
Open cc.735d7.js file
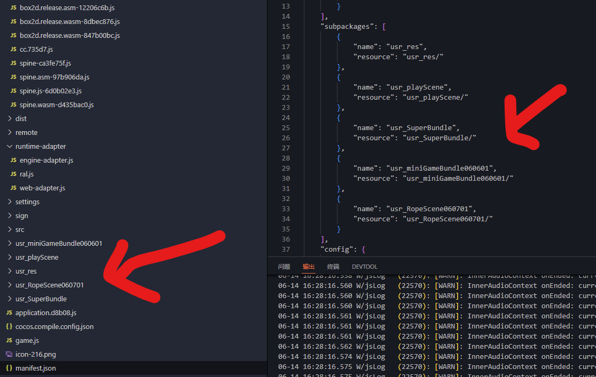click(x=36, y=50)
